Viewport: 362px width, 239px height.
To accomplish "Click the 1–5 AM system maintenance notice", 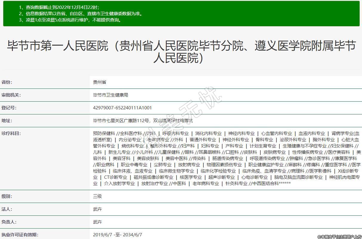I will (70, 20).
